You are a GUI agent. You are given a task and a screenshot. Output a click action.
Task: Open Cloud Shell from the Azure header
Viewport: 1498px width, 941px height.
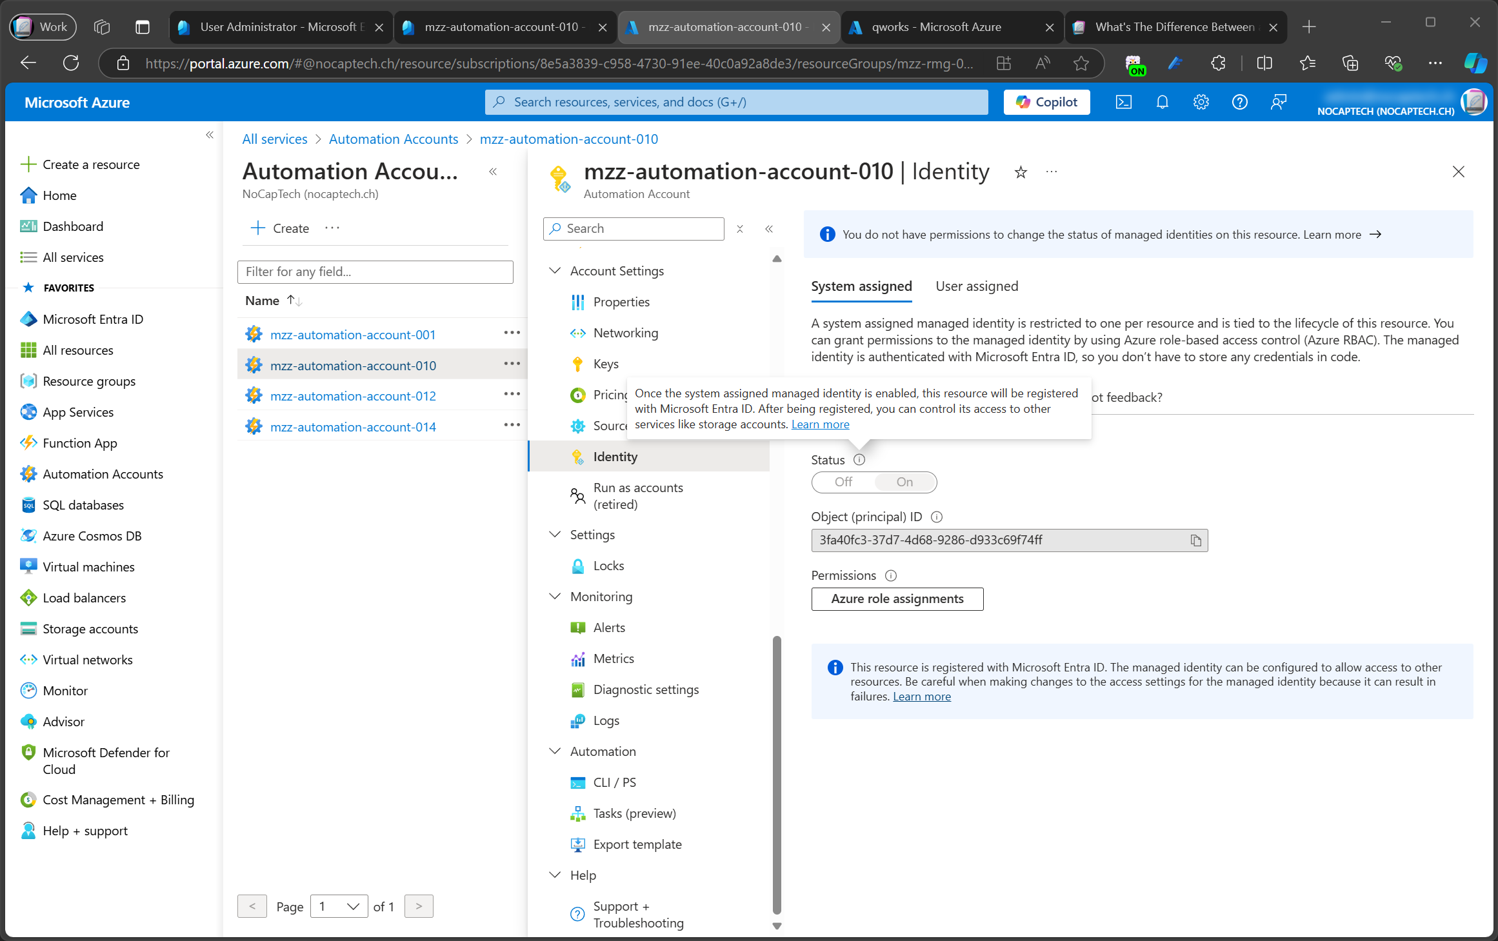(1123, 102)
